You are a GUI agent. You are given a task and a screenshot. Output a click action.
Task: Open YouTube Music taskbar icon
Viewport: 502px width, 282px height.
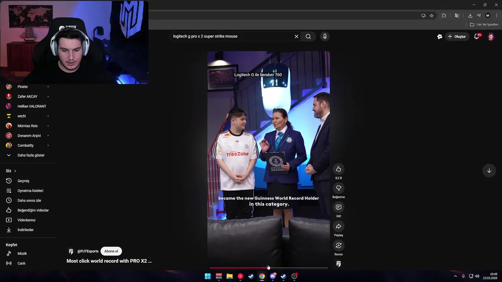(x=240, y=276)
